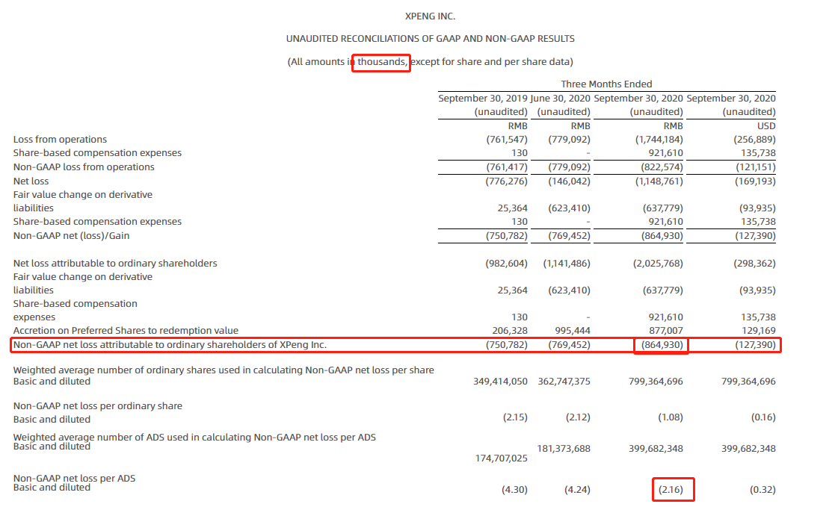Select the per-share value (2.12)
Viewport: 835px width, 507px height.
point(578,417)
